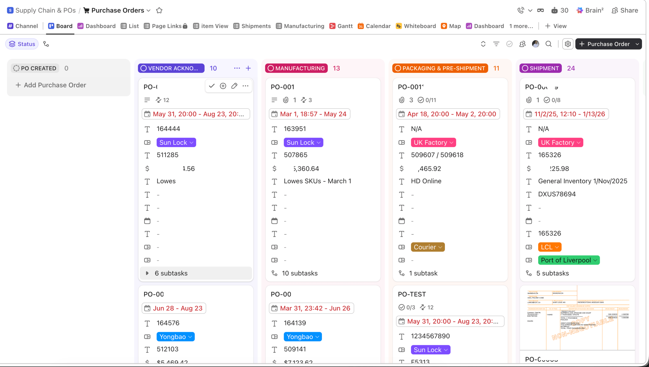Click the May 31 - Aug 23 date on first card

click(x=196, y=114)
